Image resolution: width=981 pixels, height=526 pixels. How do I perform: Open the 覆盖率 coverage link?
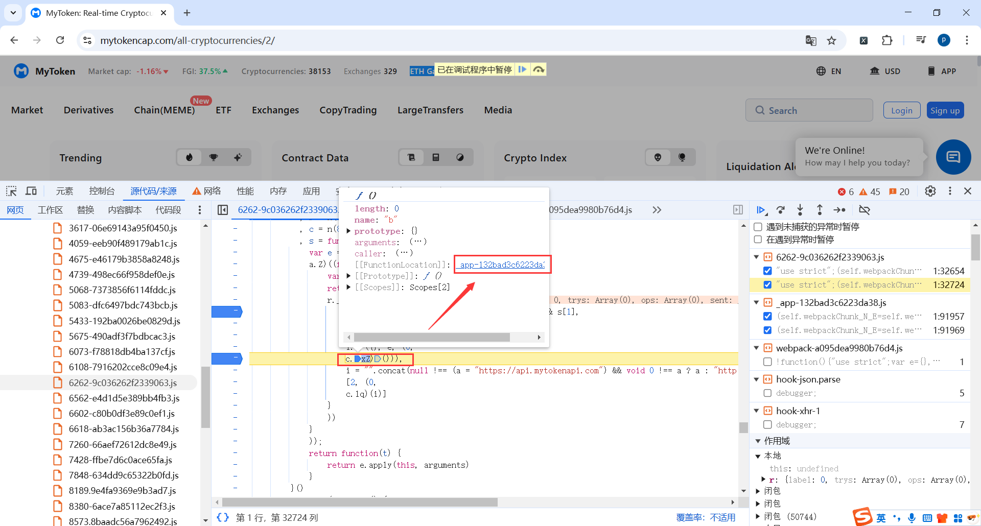[x=706, y=517]
